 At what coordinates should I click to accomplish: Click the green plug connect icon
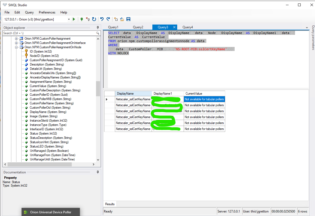pyautogui.click(x=81, y=19)
